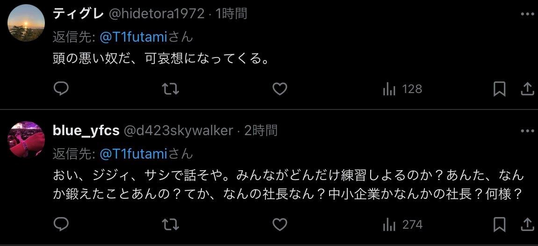Retweet the blue_yfcs post

[171, 225]
